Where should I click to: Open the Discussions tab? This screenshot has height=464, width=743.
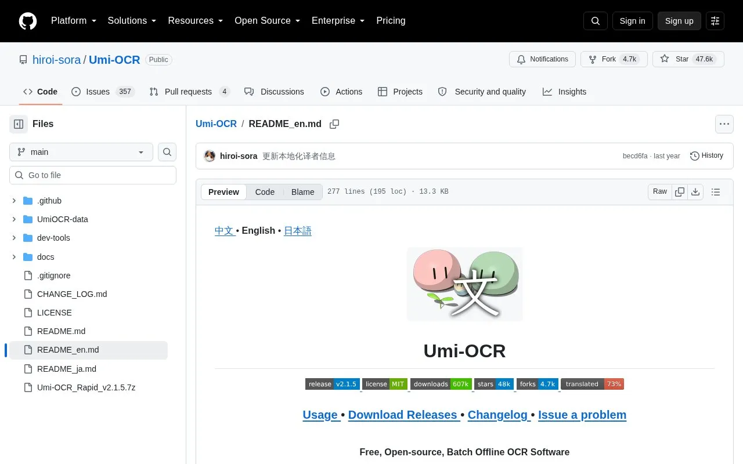274,92
